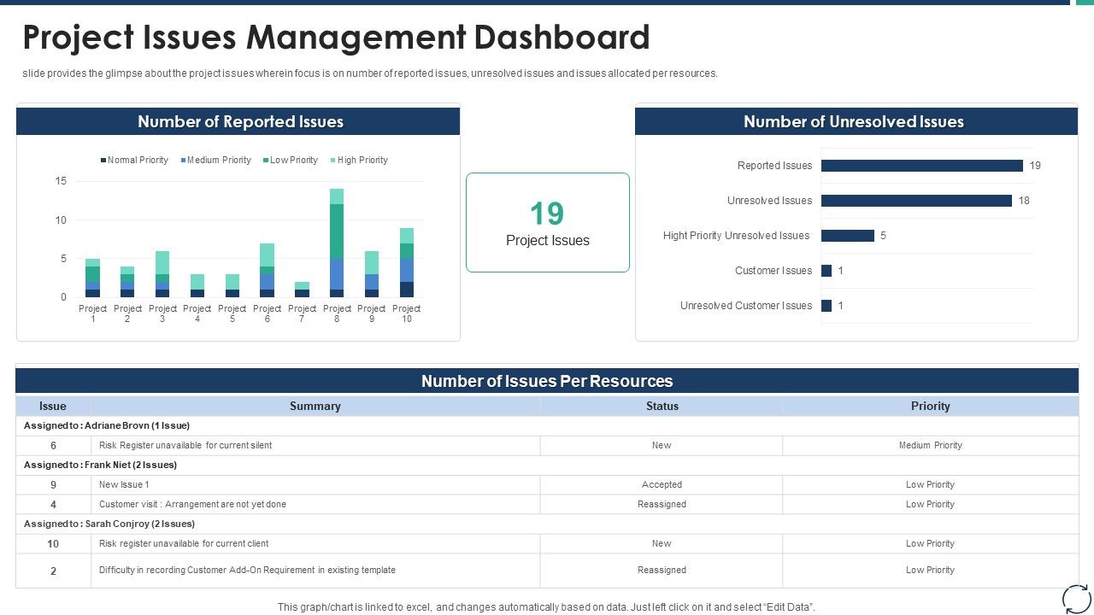Click the 'Project 5' axis label
This screenshot has width=1094, height=615.
coord(232,313)
